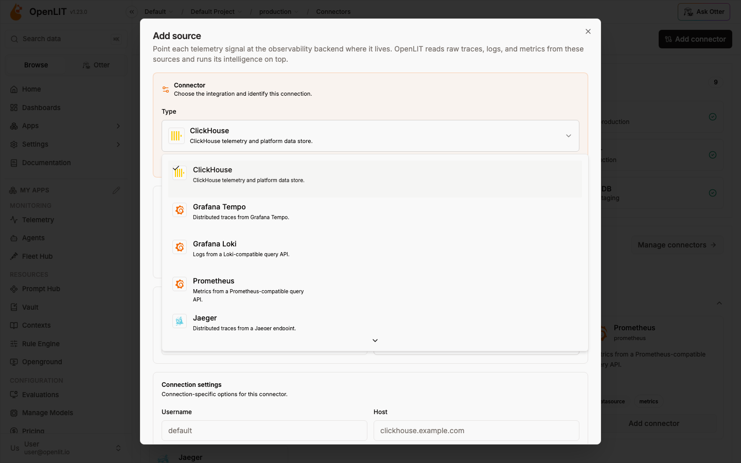
Task: Open Evaluations in sidebar
Action: pyautogui.click(x=66, y=395)
